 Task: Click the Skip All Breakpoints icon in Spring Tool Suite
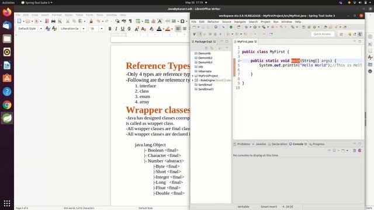click(x=223, y=27)
